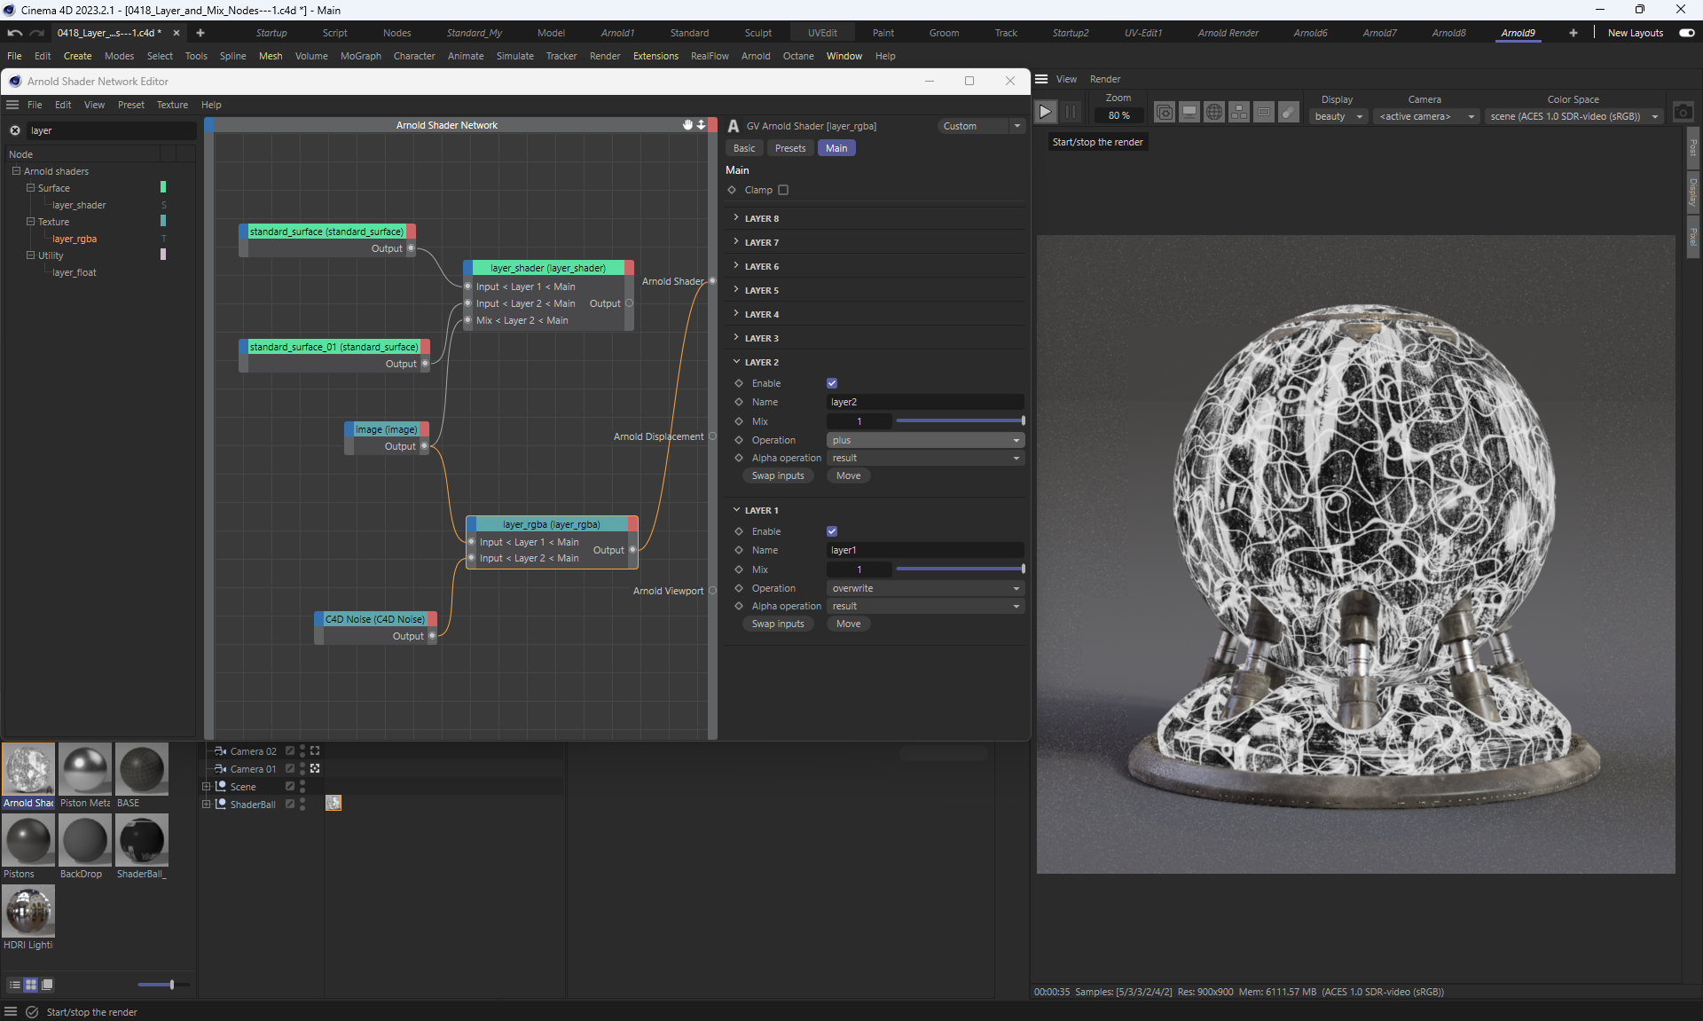Open Layer 2 Operation dropdown showing plus
The width and height of the screenshot is (1703, 1021).
point(925,440)
